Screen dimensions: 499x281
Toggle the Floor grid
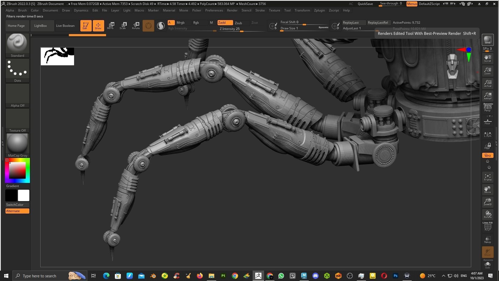click(488, 121)
